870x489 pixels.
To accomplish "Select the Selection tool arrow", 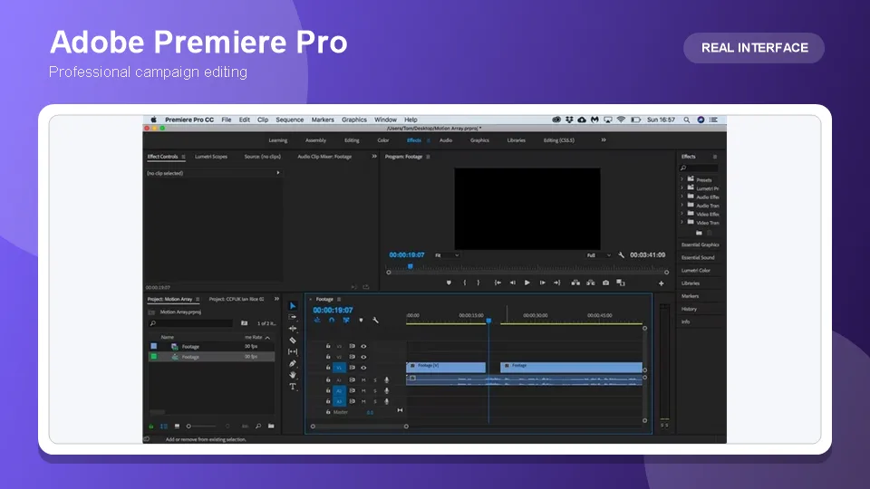I will pos(293,306).
